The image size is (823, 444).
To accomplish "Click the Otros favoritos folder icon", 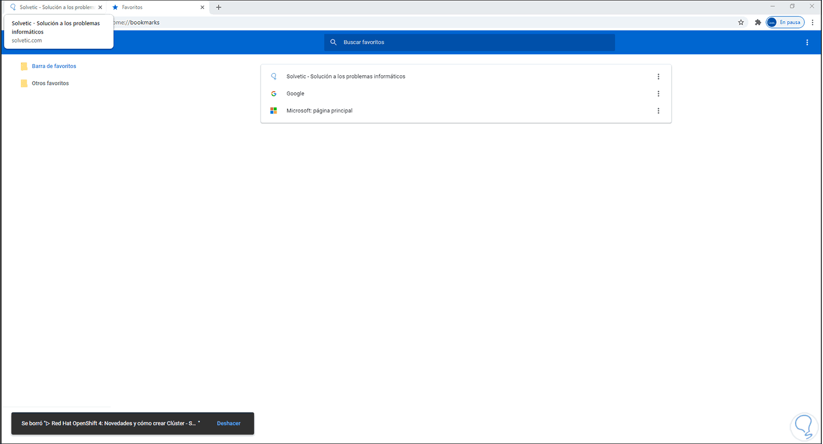I will tap(24, 83).
